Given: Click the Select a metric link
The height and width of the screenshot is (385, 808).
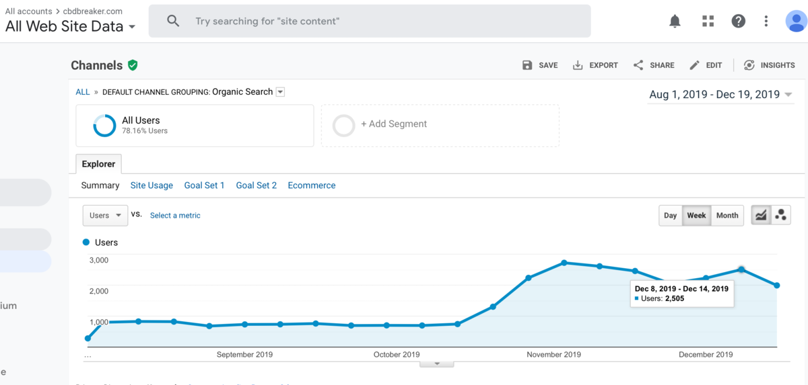Looking at the screenshot, I should 175,216.
